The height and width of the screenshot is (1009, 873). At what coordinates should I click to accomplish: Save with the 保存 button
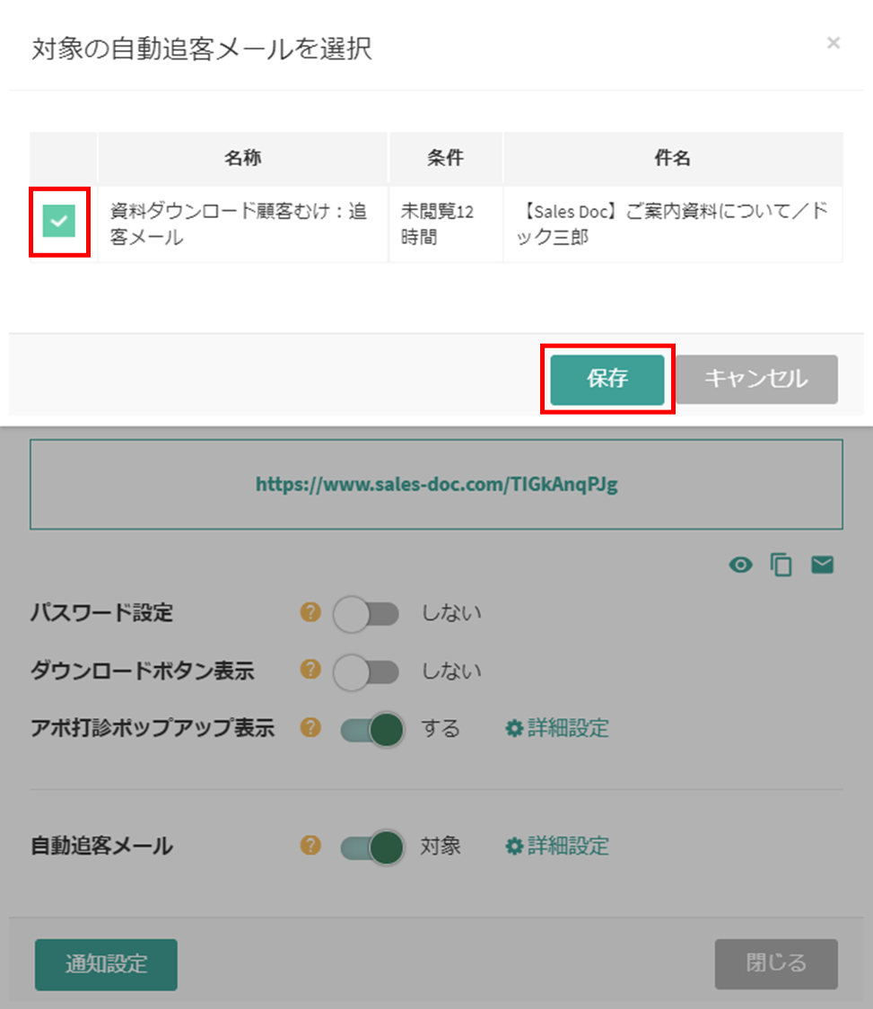click(607, 379)
